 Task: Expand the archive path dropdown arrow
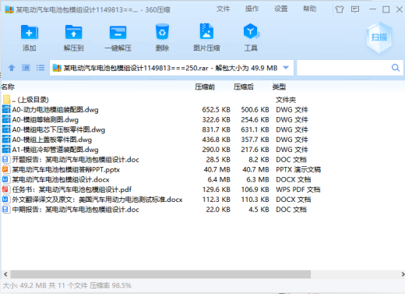(x=286, y=68)
